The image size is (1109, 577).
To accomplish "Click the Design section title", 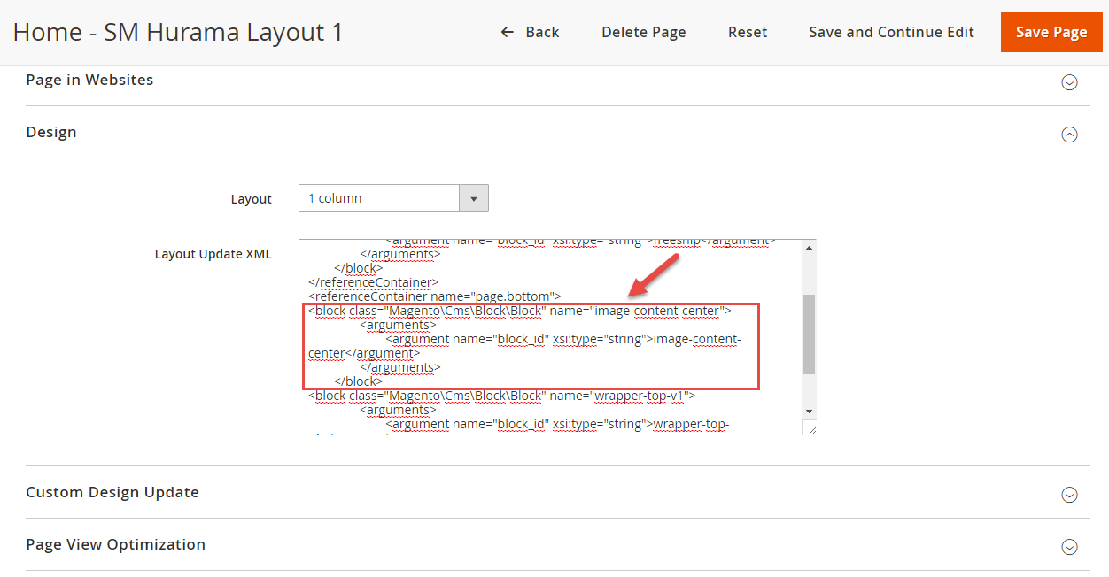I will click(51, 132).
